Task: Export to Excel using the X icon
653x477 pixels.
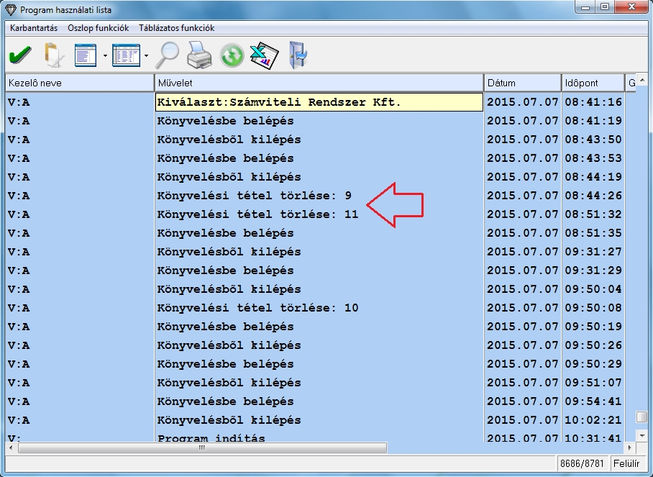Action: point(263,55)
